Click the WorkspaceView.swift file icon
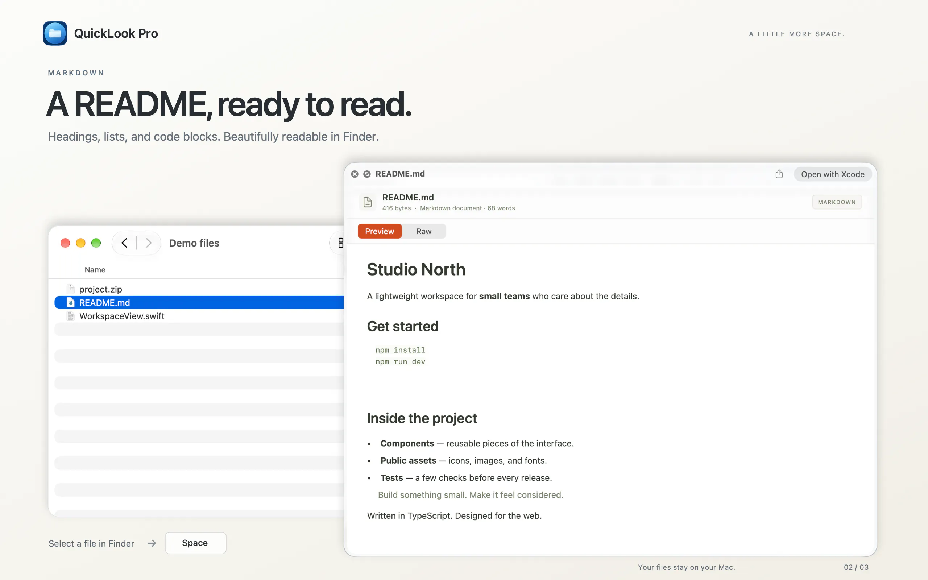Screen dimensions: 928x580 [x=71, y=316]
